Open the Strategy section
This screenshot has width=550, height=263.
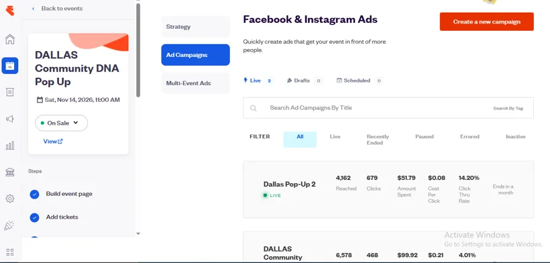coord(195,27)
